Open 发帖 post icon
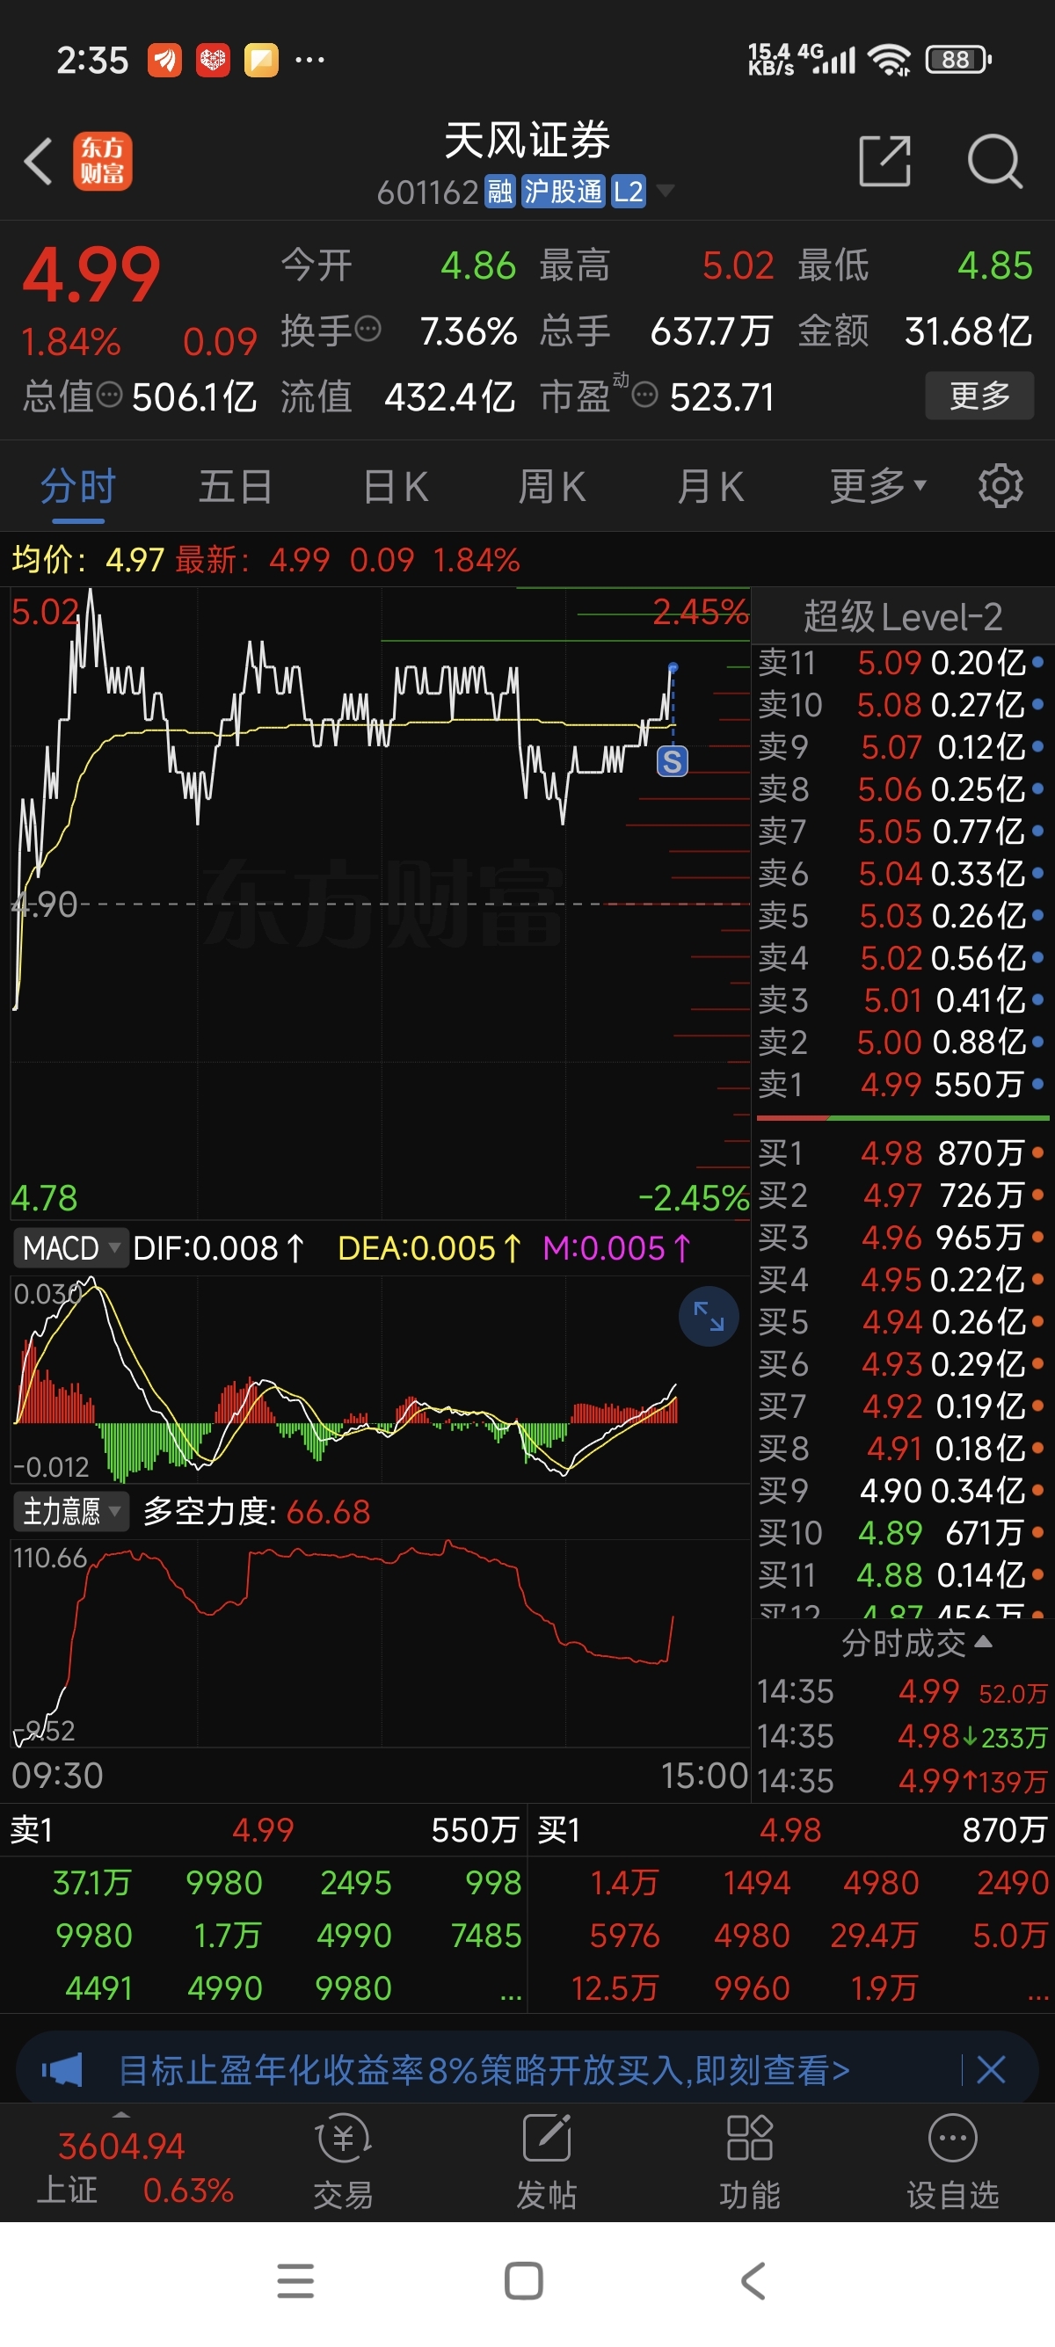The width and height of the screenshot is (1055, 2347). tap(547, 2162)
